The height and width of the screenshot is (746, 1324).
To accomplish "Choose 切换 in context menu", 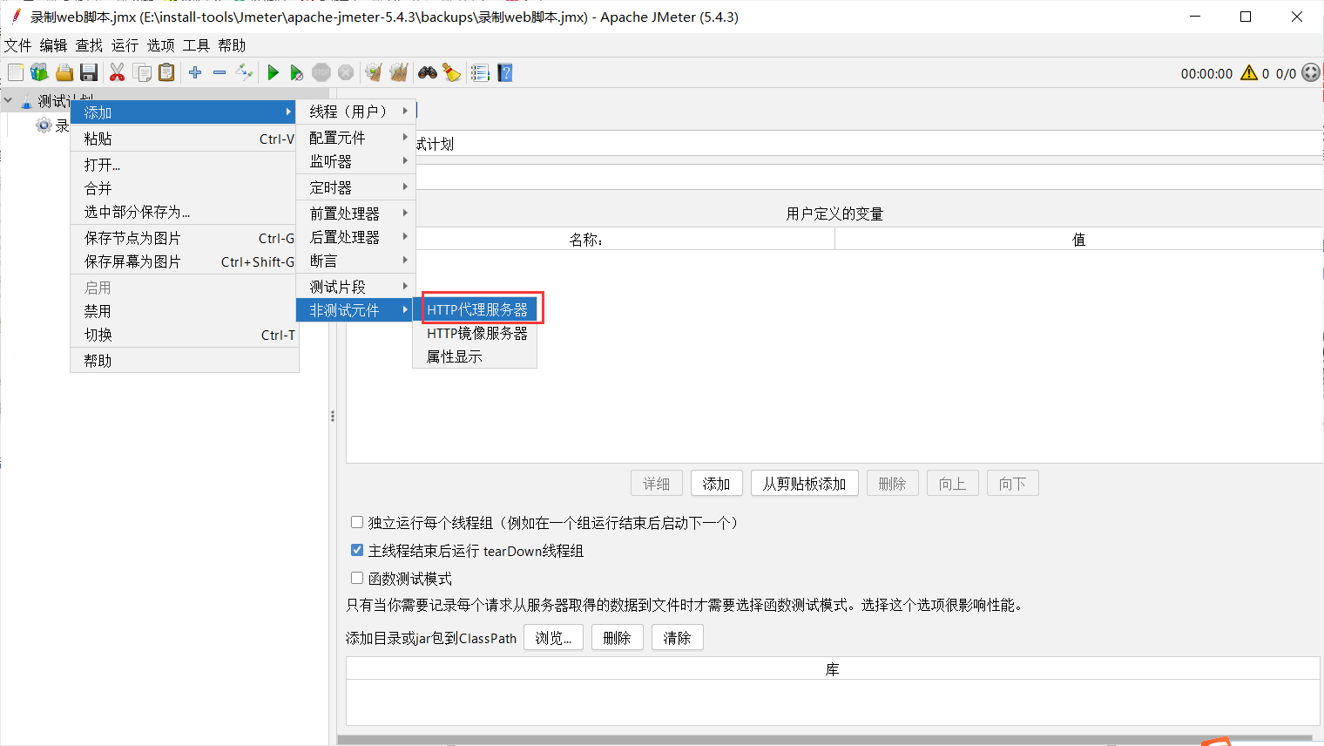I will tap(185, 335).
